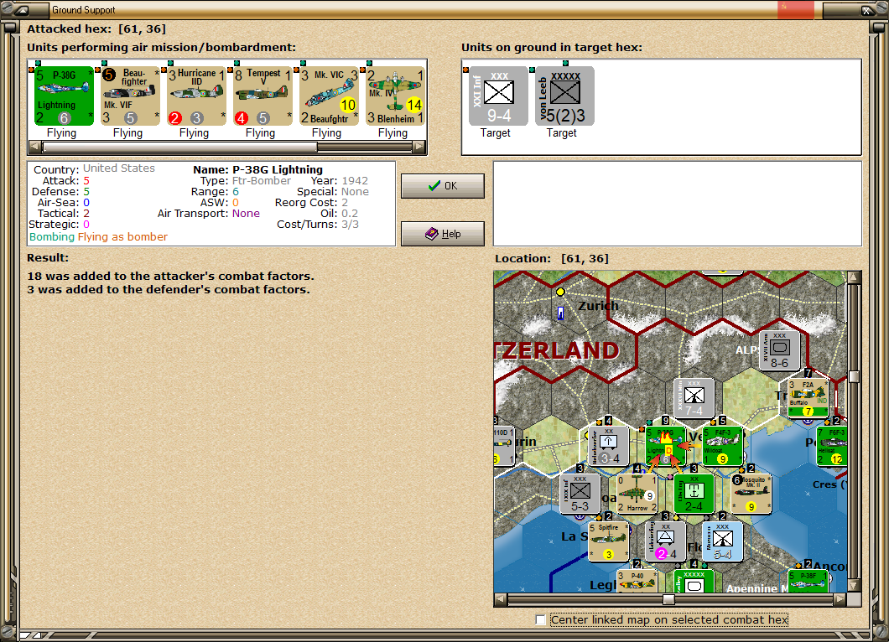The width and height of the screenshot is (889, 642).
Task: Click the XVII Arm 8-6 unit on map
Action: (779, 350)
